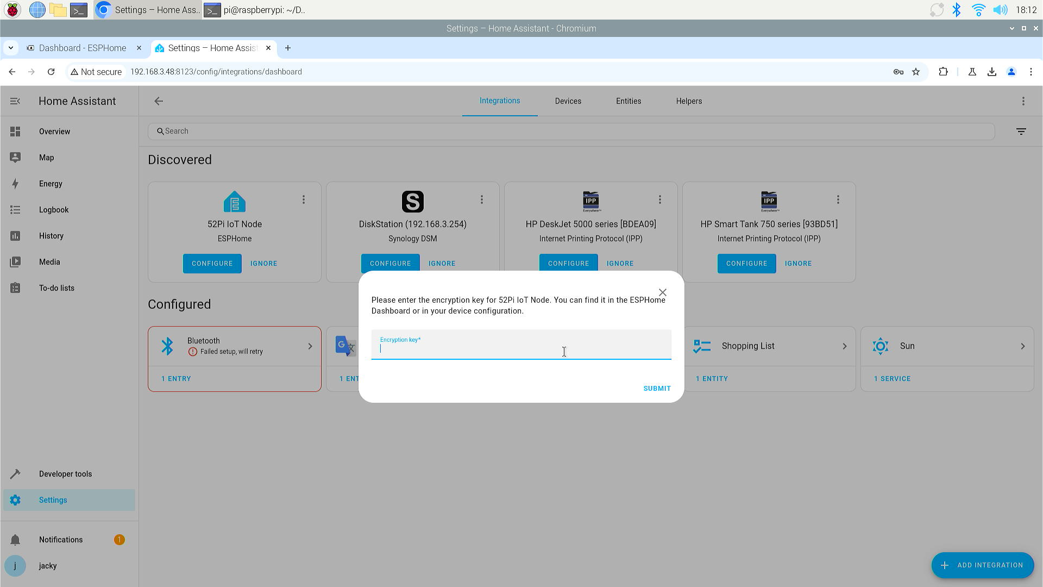Open jacky user profile
This screenshot has height=587, width=1043.
point(69,566)
